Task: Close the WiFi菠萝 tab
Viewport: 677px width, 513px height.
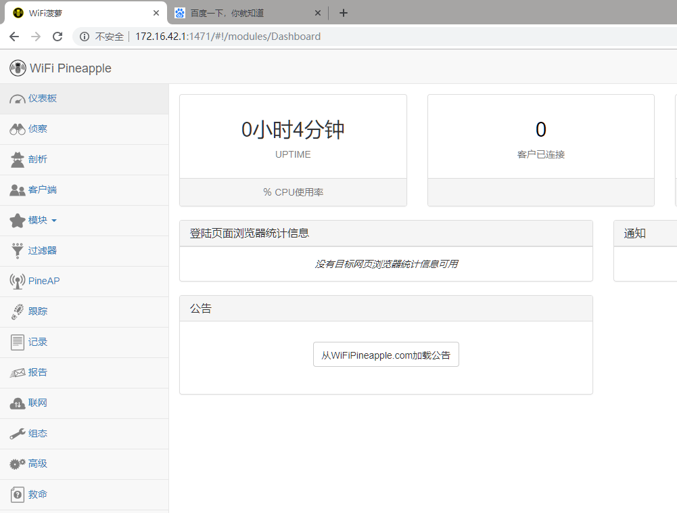Action: pyautogui.click(x=156, y=13)
